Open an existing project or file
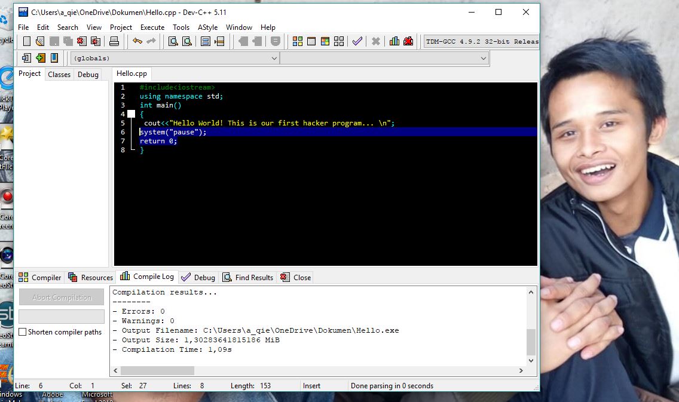679x402 pixels. click(x=39, y=41)
